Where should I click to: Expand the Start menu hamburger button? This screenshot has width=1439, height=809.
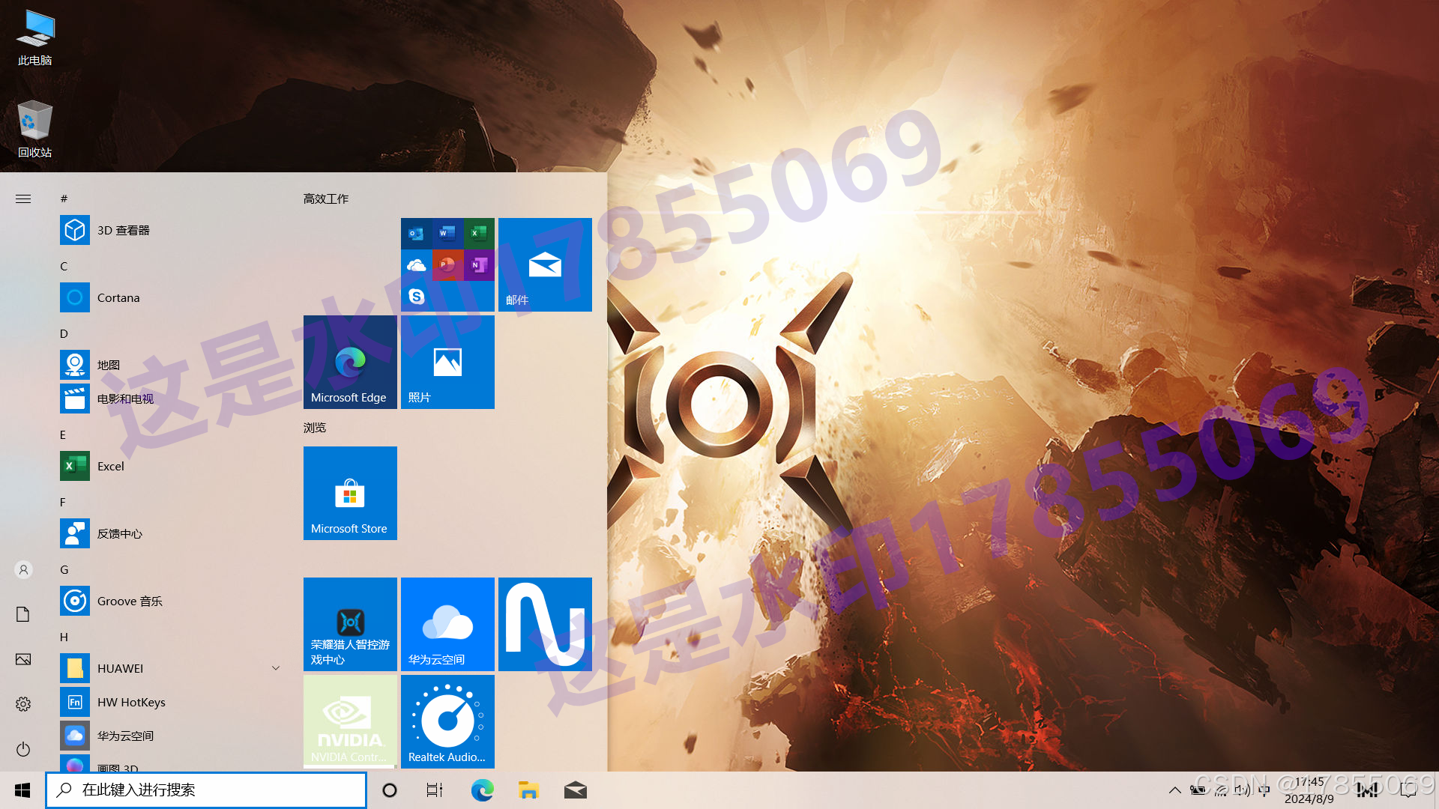(x=23, y=199)
